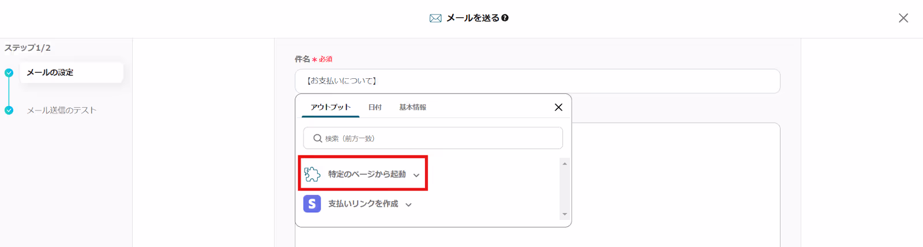Click the scrollbar down arrow in popup

tap(565, 214)
